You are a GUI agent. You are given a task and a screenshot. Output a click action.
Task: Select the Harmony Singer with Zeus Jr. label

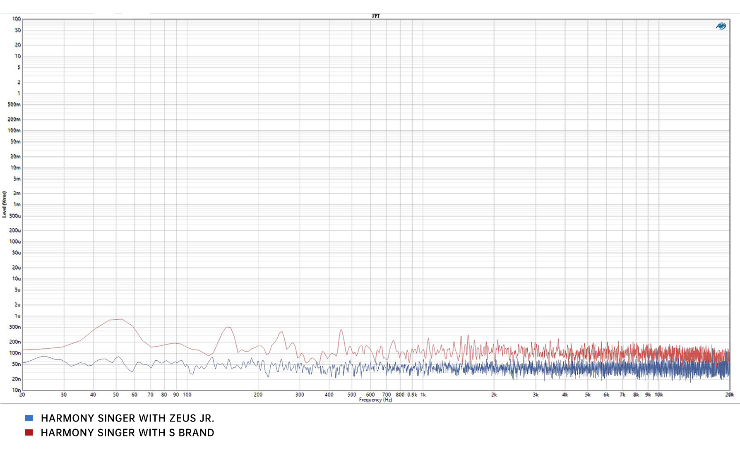[127, 418]
